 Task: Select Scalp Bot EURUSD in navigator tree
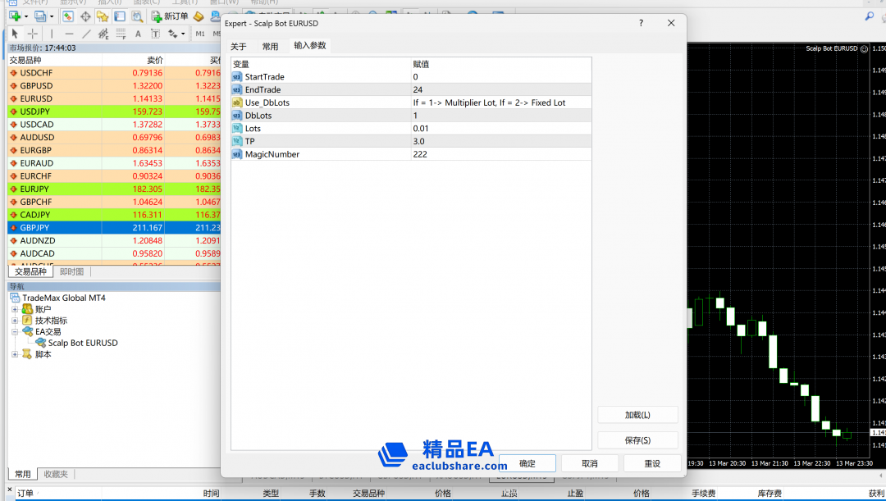[82, 343]
